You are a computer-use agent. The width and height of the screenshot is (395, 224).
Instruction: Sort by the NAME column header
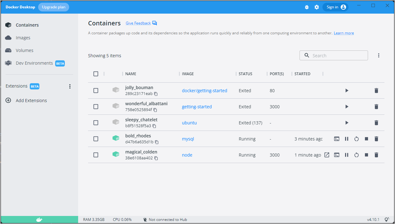click(131, 74)
